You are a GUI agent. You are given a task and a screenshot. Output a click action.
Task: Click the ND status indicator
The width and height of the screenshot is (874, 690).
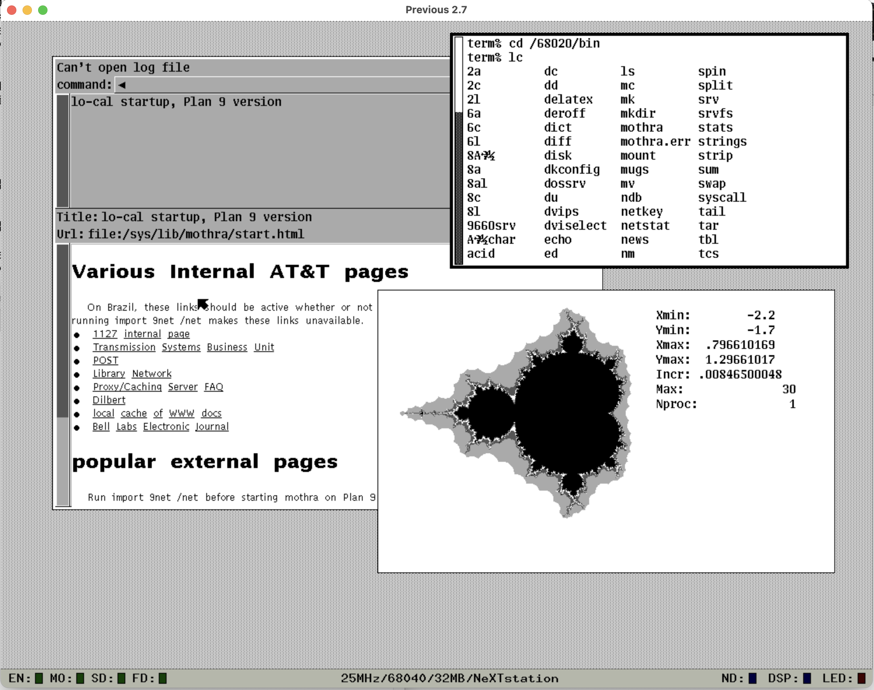[753, 678]
